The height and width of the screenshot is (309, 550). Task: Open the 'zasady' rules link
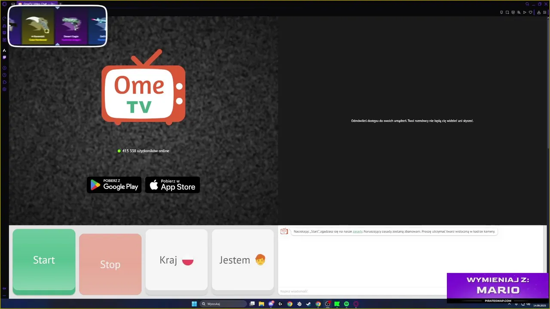click(x=357, y=231)
